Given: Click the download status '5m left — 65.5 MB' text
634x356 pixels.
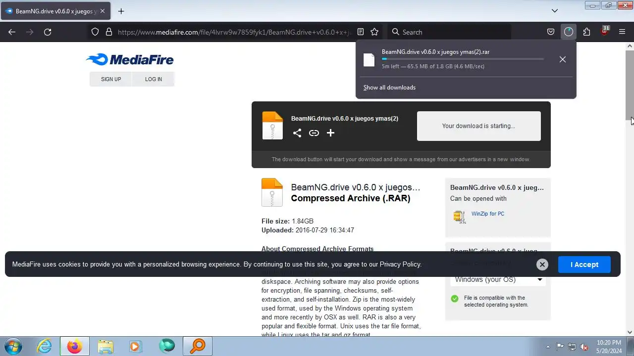Looking at the screenshot, I should point(433,66).
